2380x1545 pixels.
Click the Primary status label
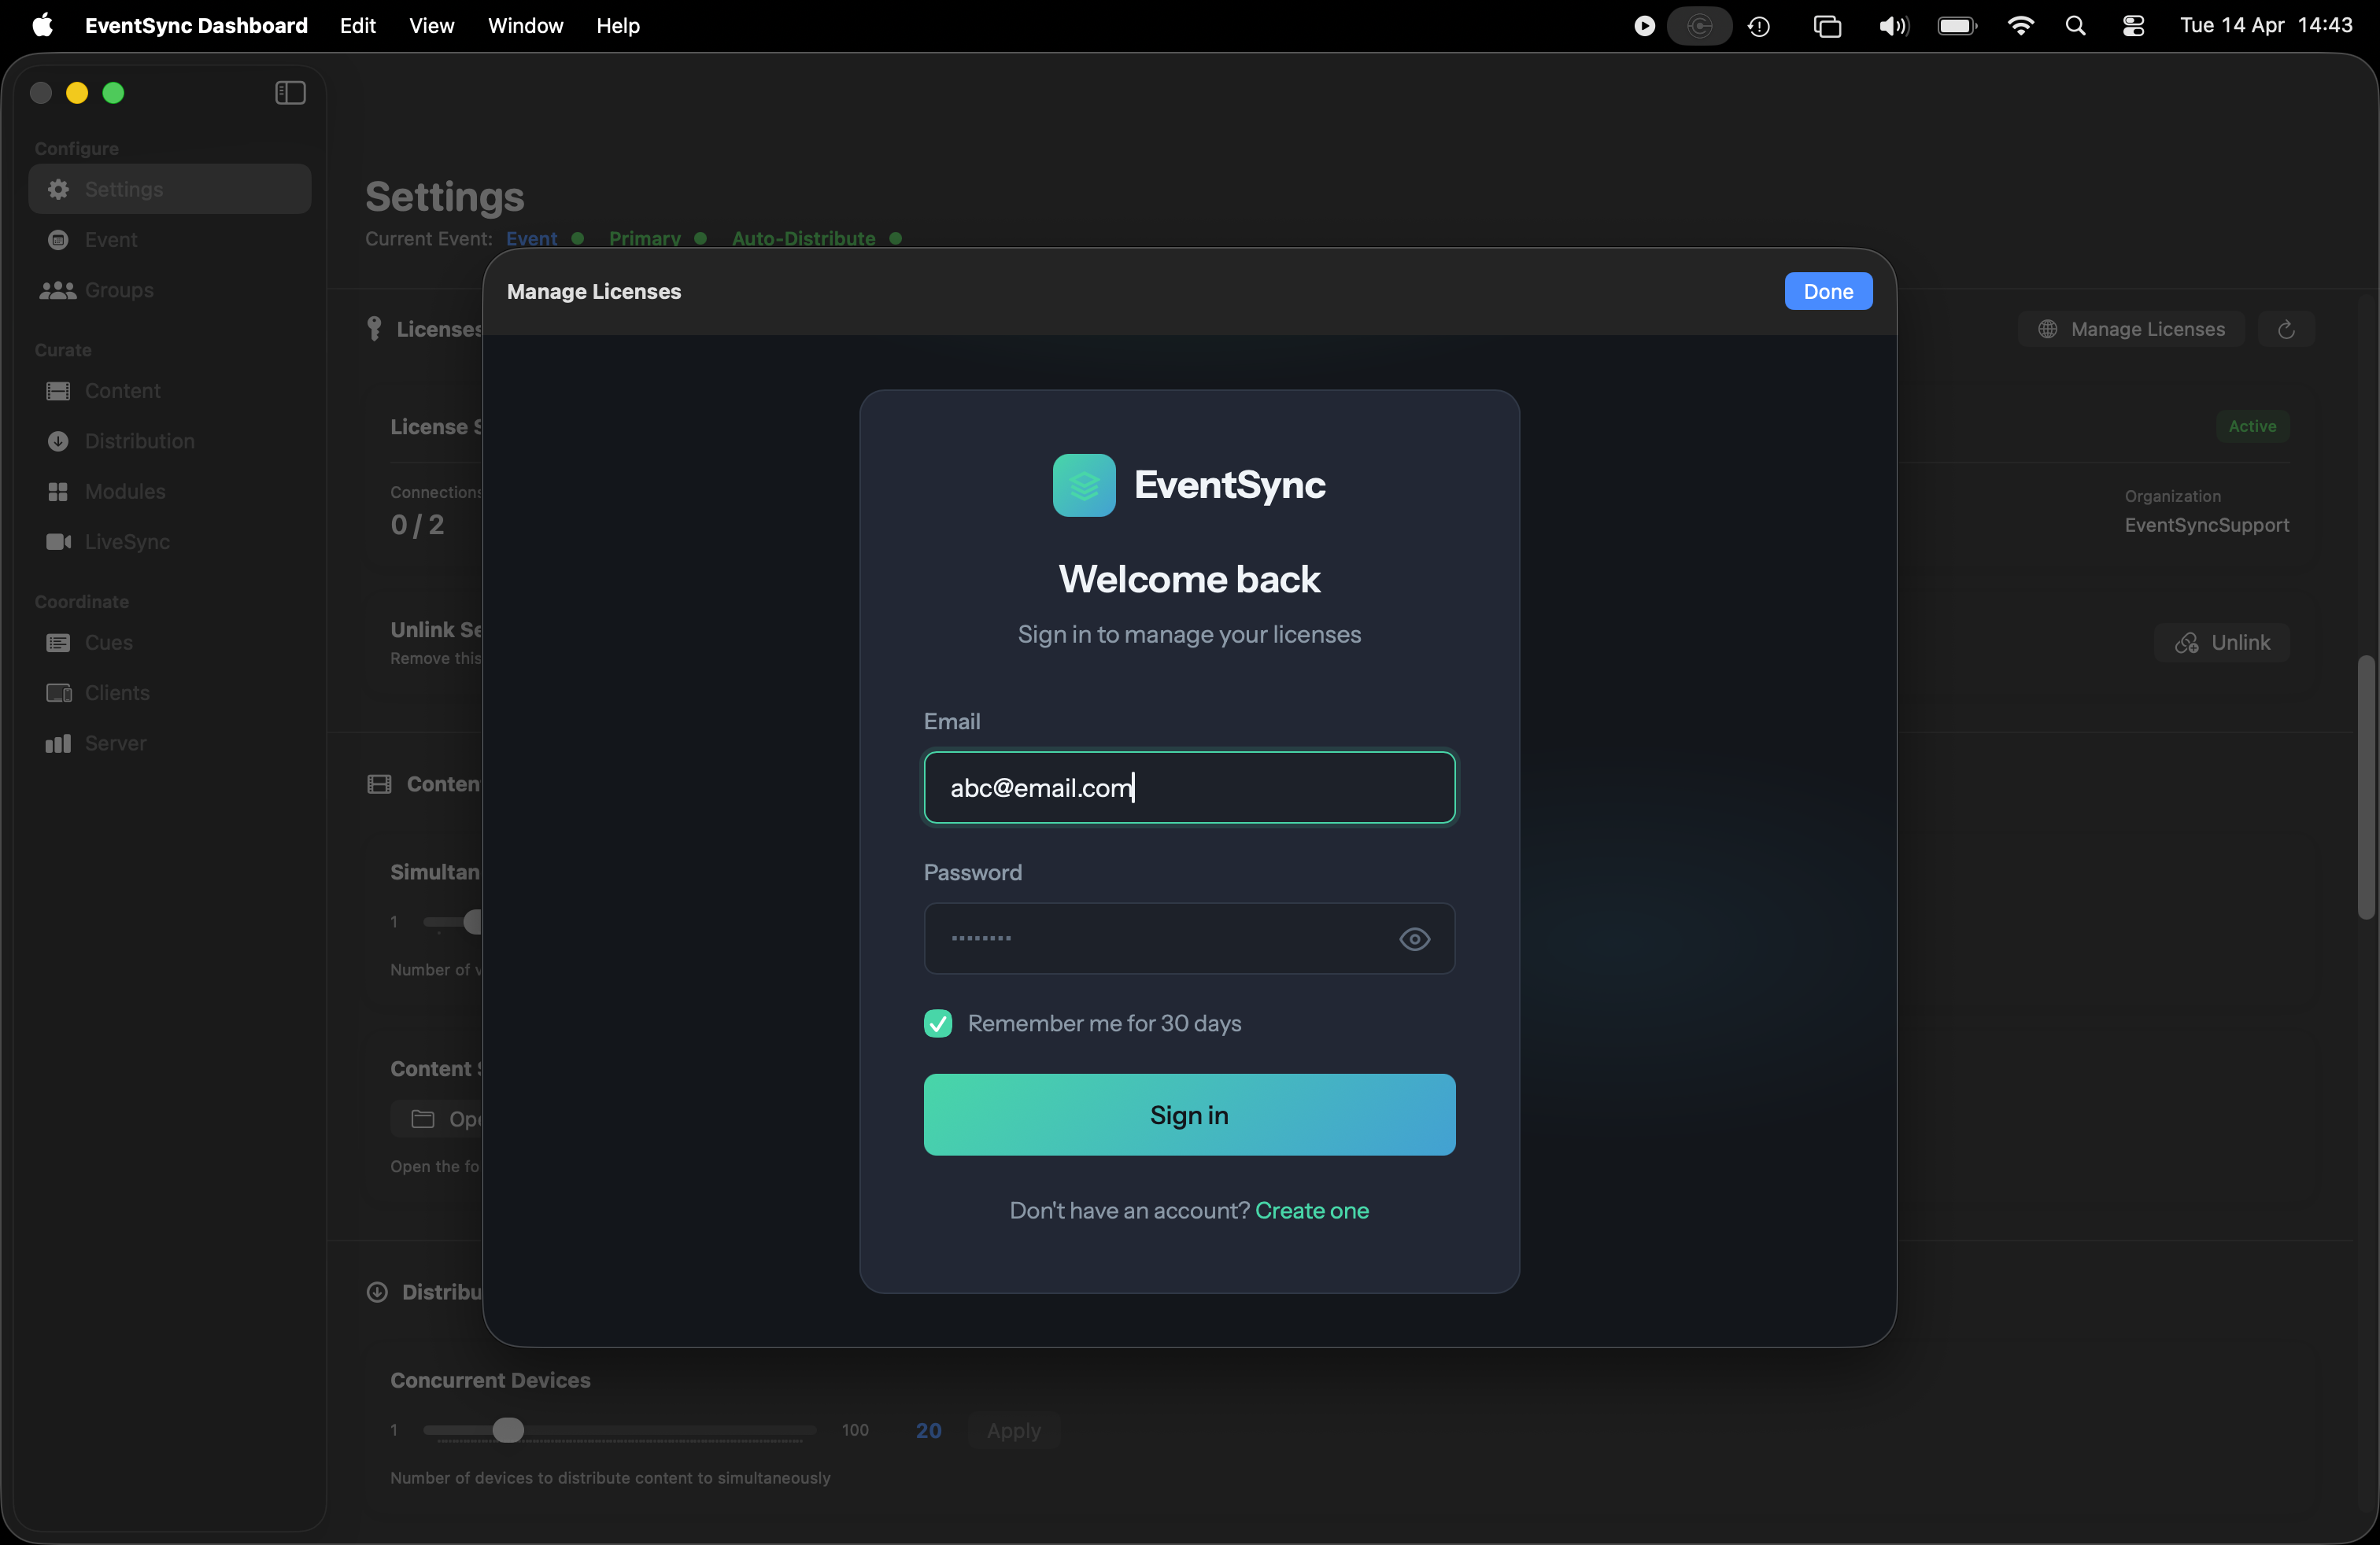[645, 239]
